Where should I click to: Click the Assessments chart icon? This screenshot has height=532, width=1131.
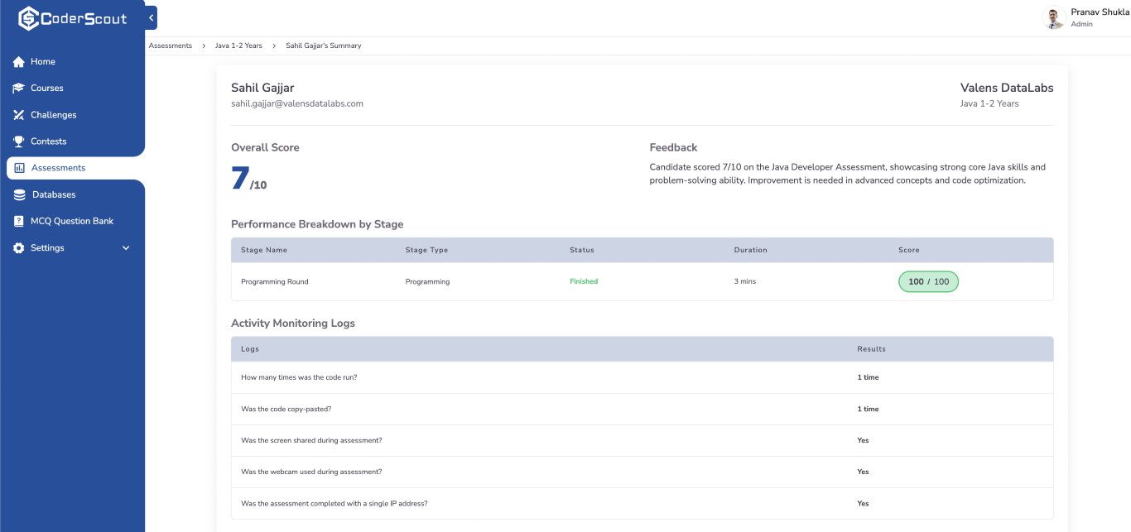20,168
